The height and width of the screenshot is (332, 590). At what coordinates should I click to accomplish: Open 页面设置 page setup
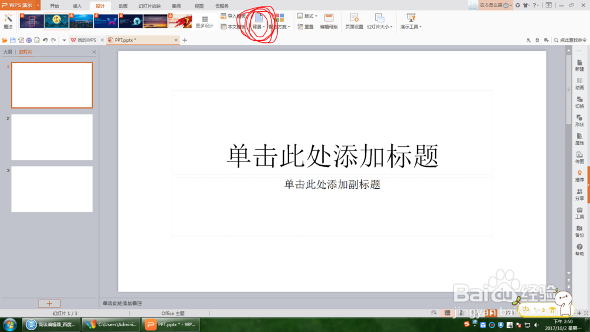[354, 21]
